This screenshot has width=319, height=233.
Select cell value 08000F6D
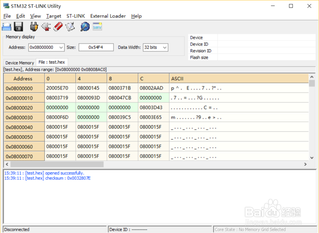[60, 118]
